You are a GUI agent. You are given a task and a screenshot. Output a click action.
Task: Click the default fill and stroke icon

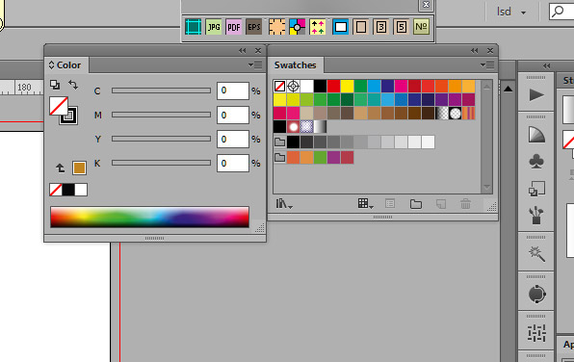click(55, 85)
